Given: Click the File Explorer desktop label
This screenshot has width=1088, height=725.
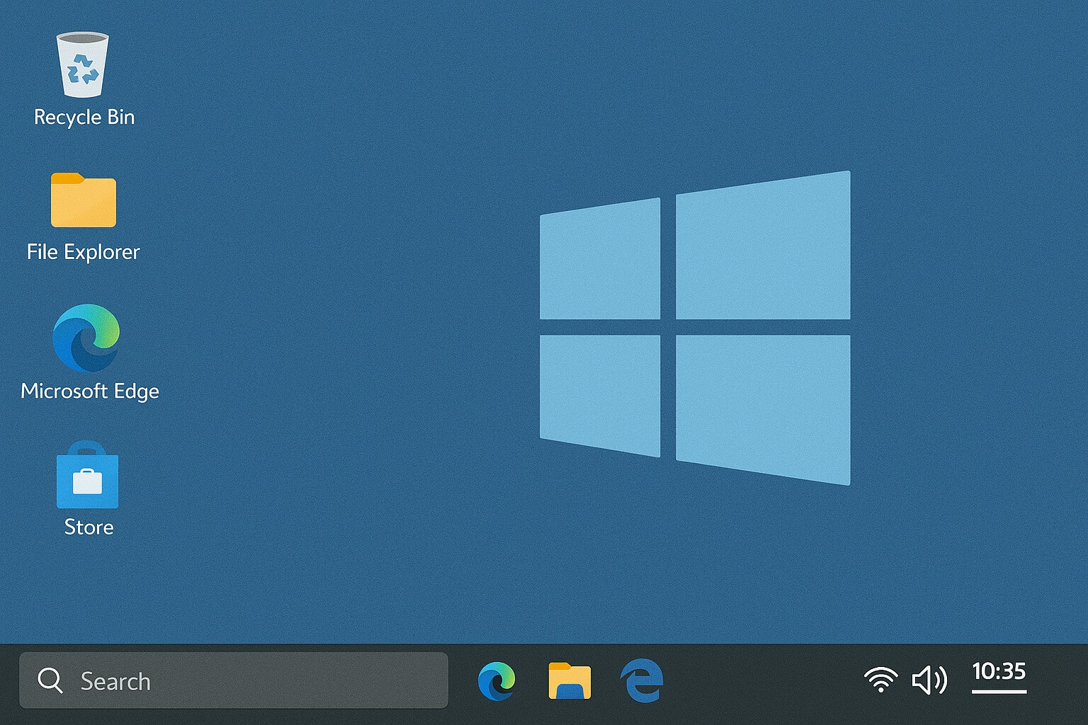Looking at the screenshot, I should (82, 251).
